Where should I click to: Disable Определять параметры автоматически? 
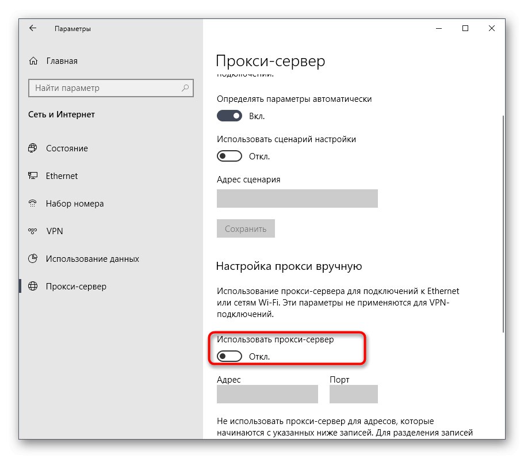point(229,116)
